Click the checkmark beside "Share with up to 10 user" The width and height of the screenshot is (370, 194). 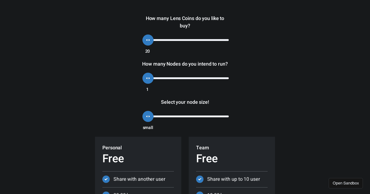[200, 179]
